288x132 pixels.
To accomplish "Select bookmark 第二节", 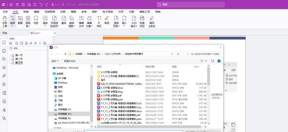I will tap(19, 59).
